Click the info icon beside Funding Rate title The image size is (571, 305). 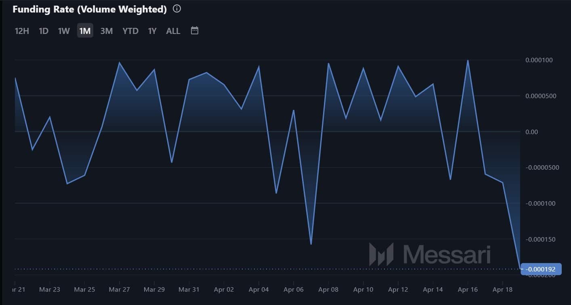pos(177,8)
